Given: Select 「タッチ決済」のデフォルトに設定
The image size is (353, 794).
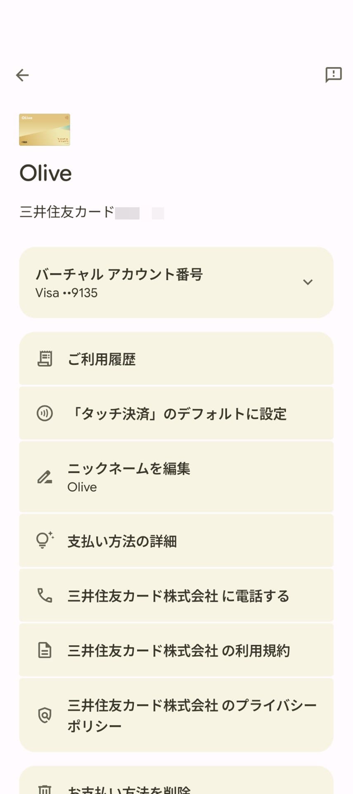Looking at the screenshot, I should coord(176,413).
